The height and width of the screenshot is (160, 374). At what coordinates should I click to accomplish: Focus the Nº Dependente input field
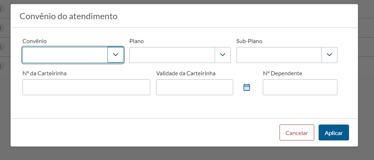[300, 87]
